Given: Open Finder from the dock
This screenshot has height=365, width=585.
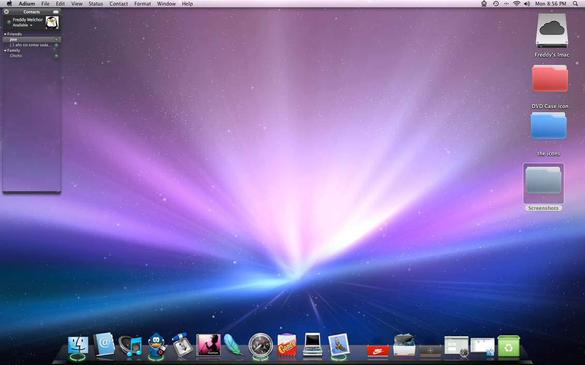Looking at the screenshot, I should [x=78, y=345].
